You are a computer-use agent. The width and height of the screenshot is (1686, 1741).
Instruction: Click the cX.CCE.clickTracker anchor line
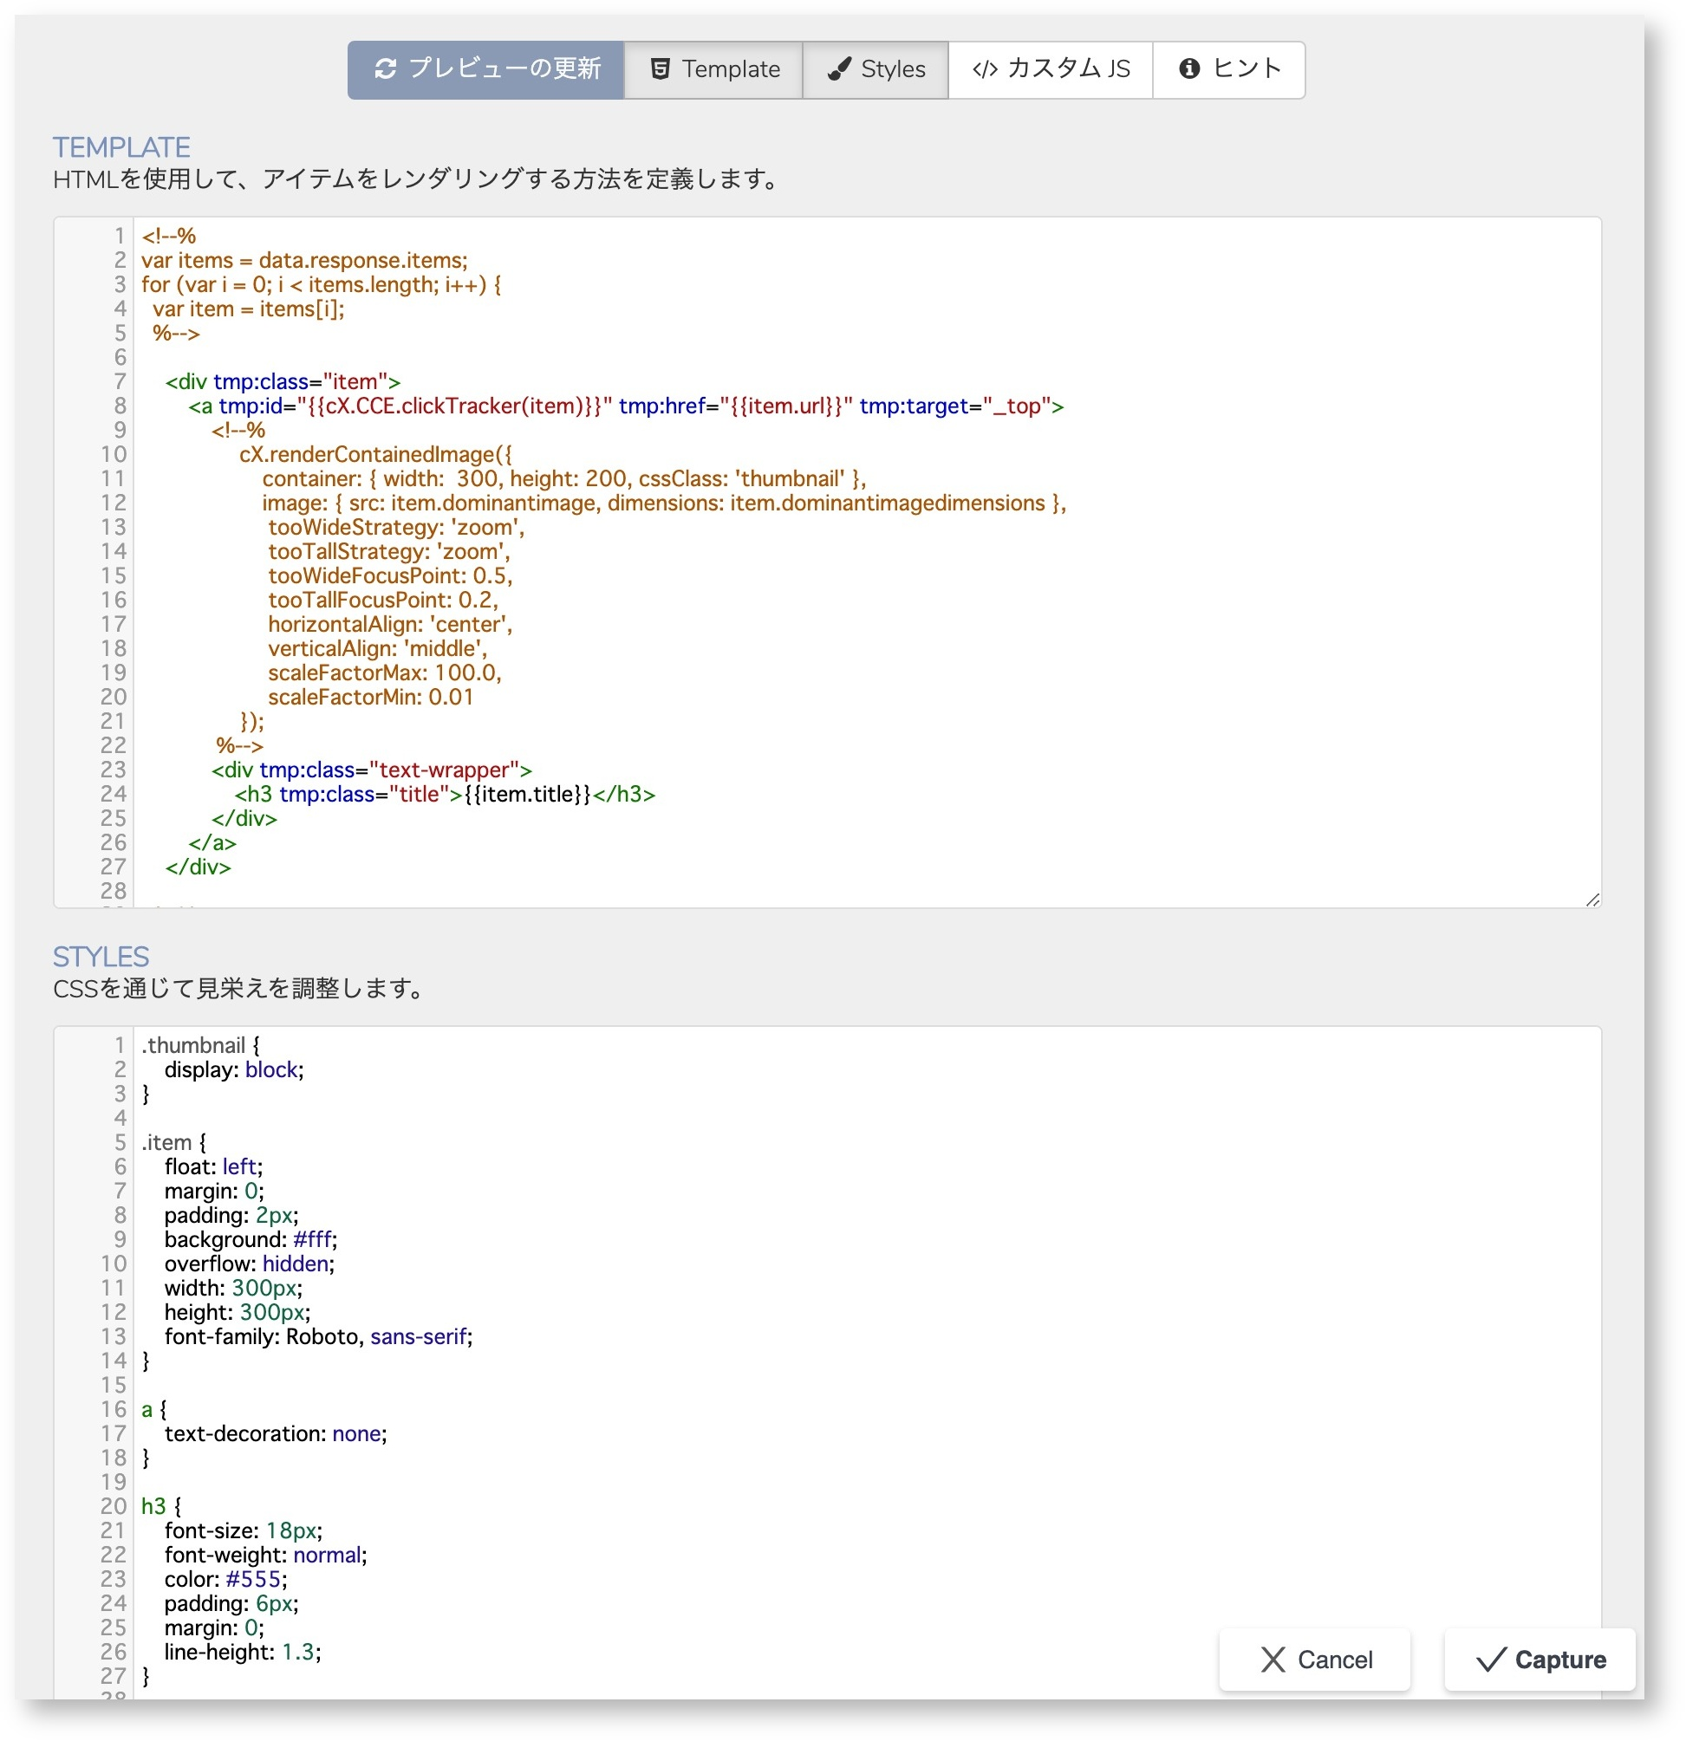click(x=625, y=406)
